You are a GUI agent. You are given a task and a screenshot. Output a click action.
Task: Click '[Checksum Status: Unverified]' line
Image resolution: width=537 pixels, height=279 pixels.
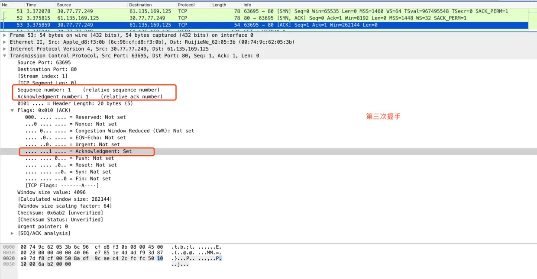(60, 220)
